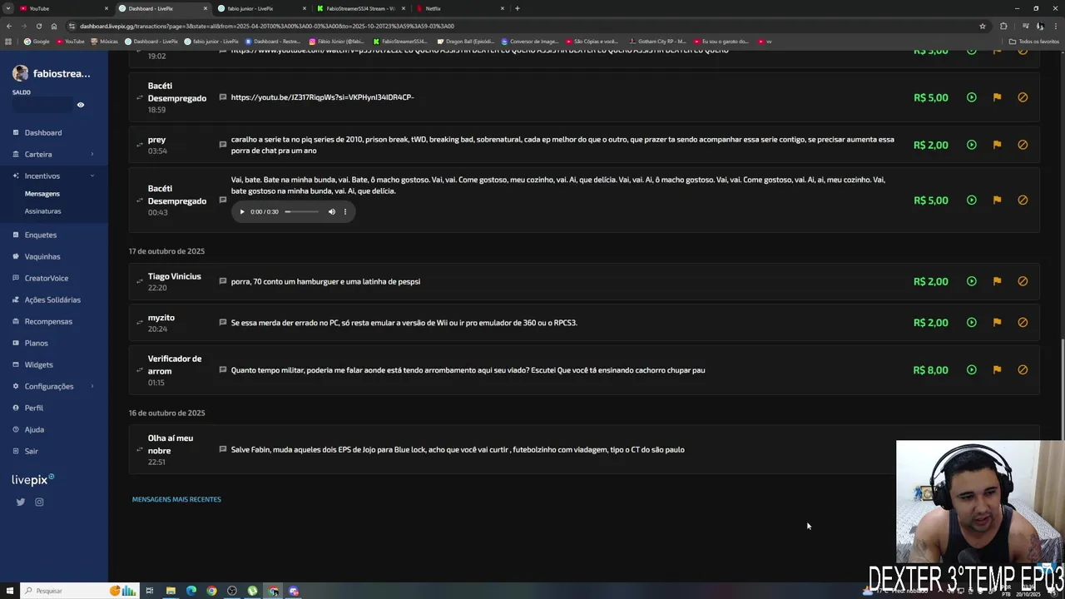Screen dimensions: 1065x599
Task: Play the R$ 5,00 Bacéti Desempregado YouTube link message
Action: coord(971,97)
